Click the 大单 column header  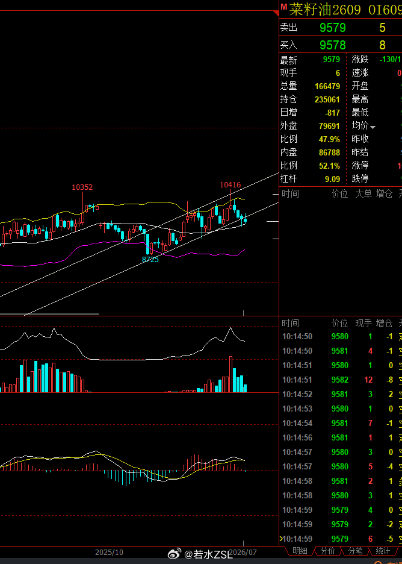pyautogui.click(x=363, y=194)
